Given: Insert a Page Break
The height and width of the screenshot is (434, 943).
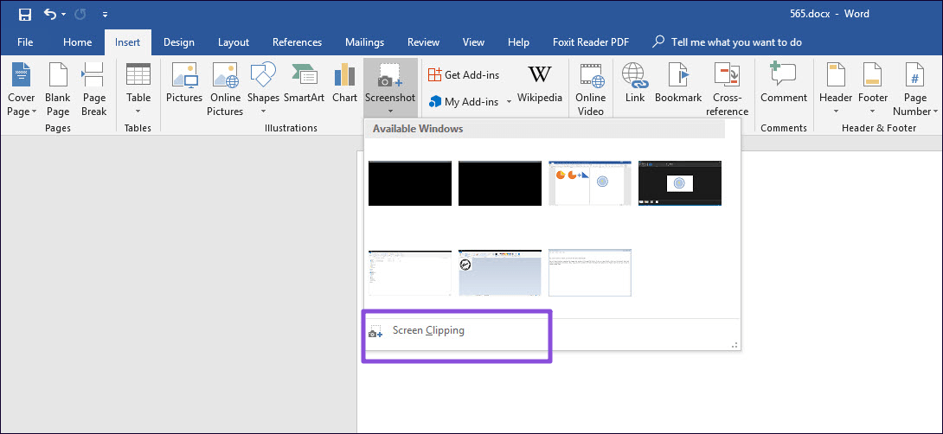Looking at the screenshot, I should [93, 89].
